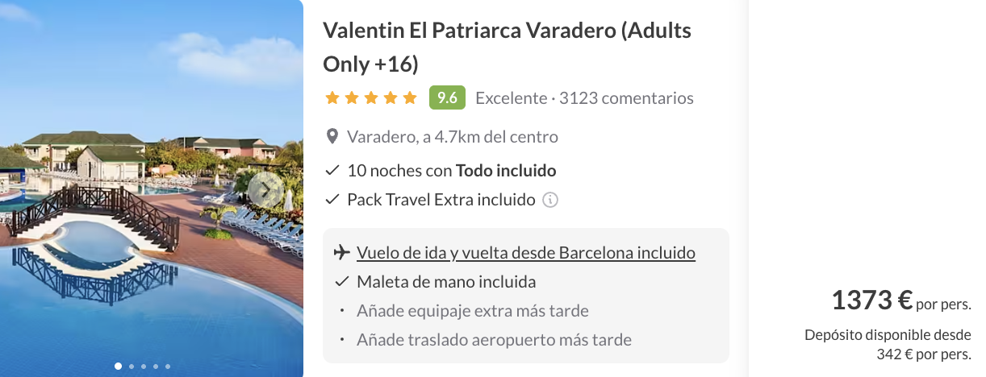
Task: Click the green 9.6 rating badge
Action: pos(447,98)
